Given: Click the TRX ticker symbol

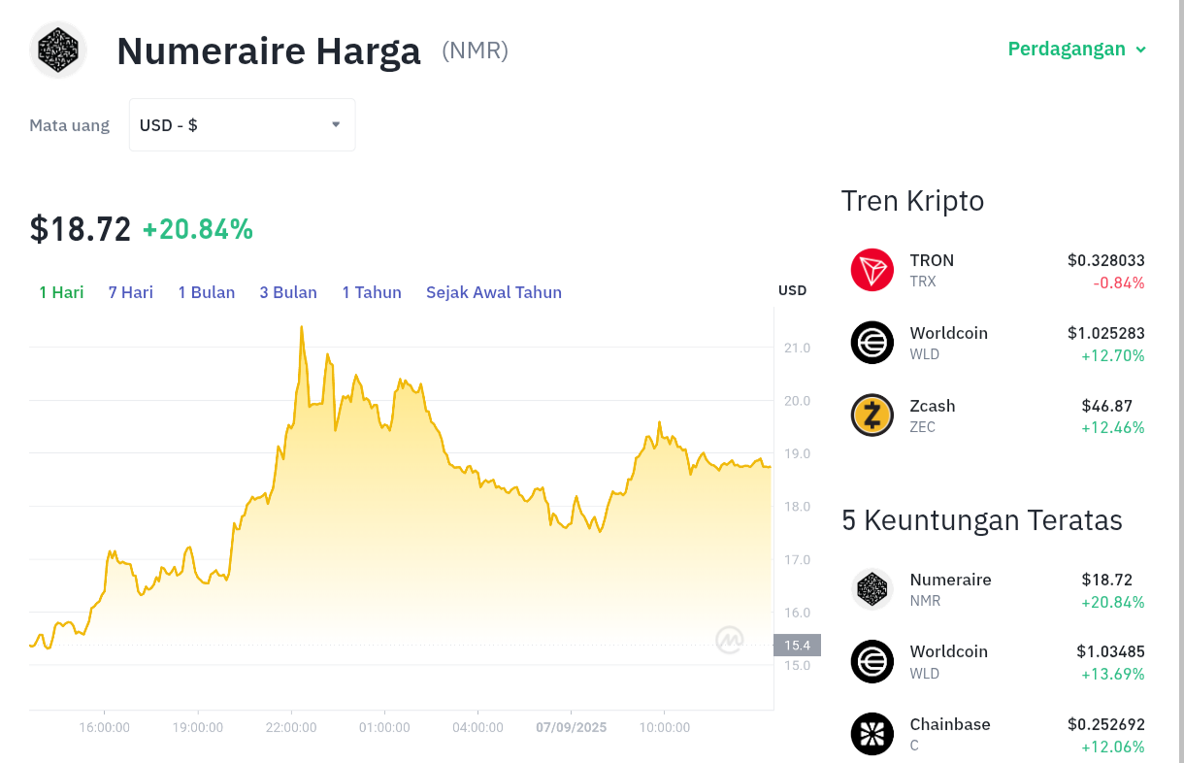Looking at the screenshot, I should click(923, 282).
